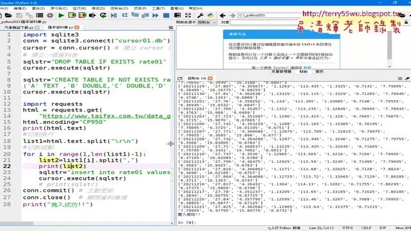Open the 控制台(O) menu
Viewport: 411px width, 231px height.
[x=119, y=8]
